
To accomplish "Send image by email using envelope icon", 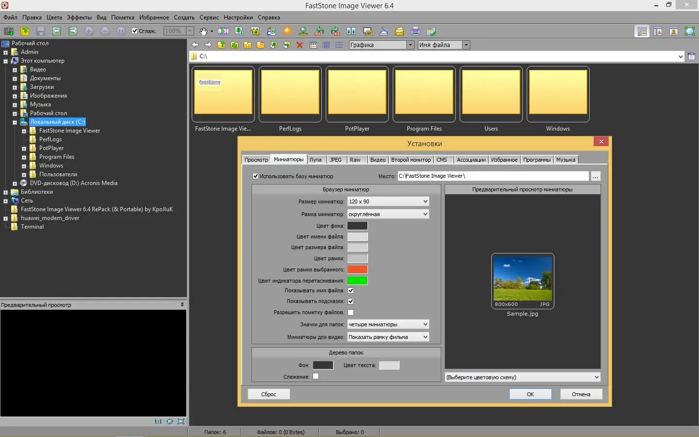I will tap(399, 31).
